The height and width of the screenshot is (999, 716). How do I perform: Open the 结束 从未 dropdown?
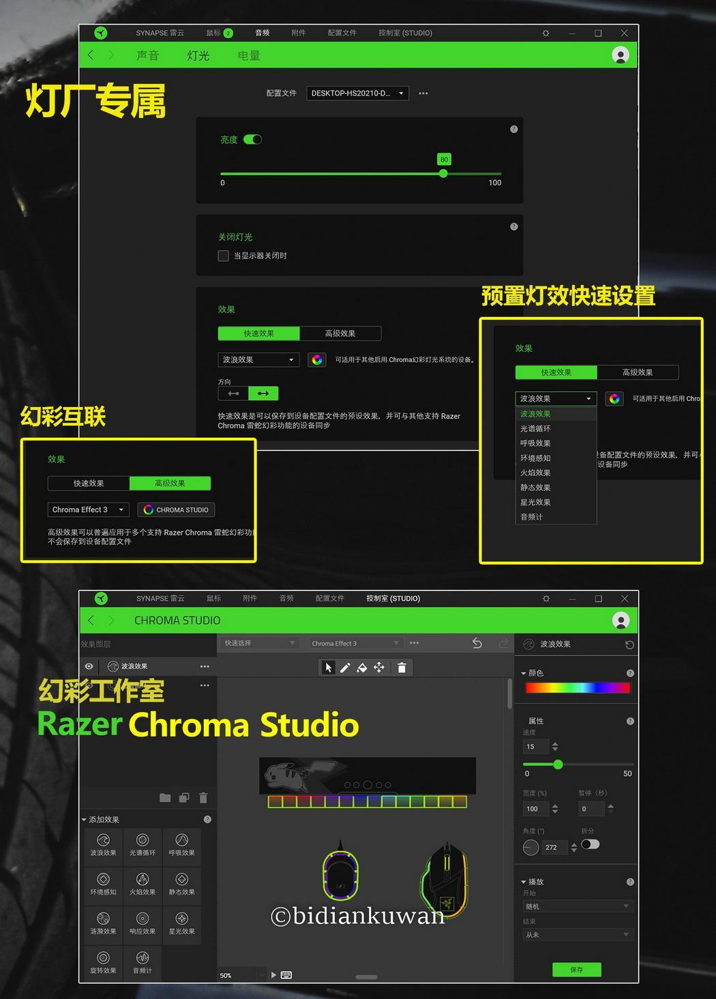click(578, 935)
